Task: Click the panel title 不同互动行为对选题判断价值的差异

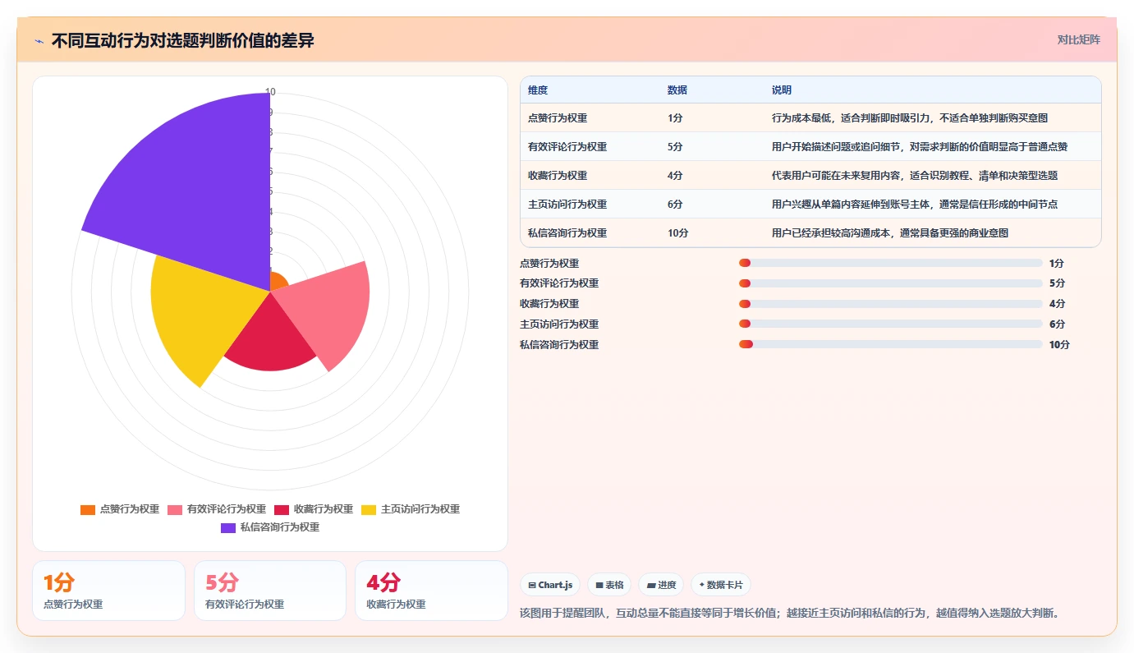Action: point(182,40)
